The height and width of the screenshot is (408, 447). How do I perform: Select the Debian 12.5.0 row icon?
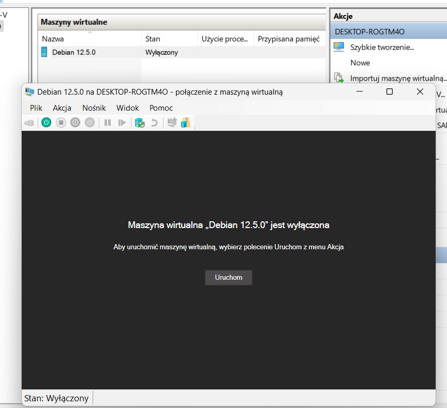[44, 52]
